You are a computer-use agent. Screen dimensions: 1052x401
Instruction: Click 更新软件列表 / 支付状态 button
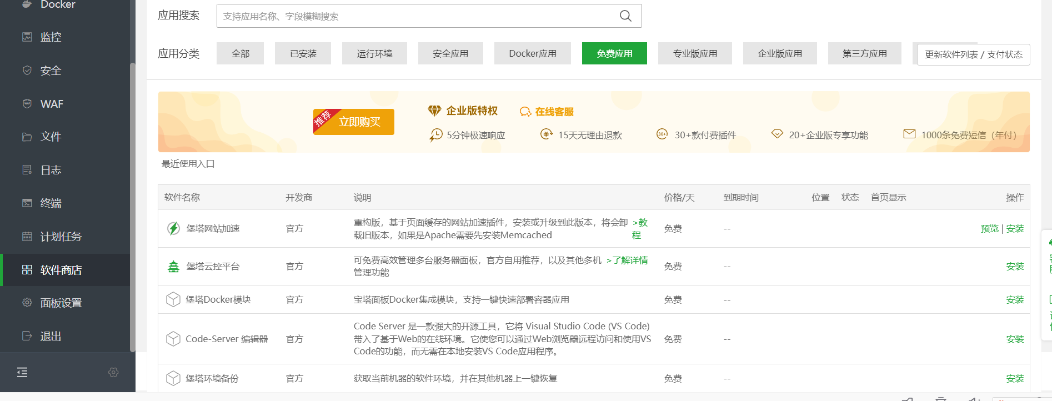click(x=973, y=54)
